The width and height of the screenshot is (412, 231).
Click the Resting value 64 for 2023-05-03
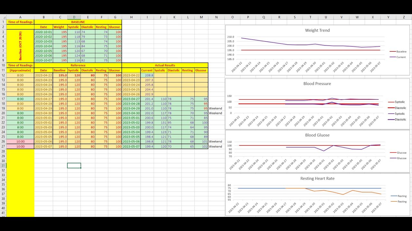188,127
